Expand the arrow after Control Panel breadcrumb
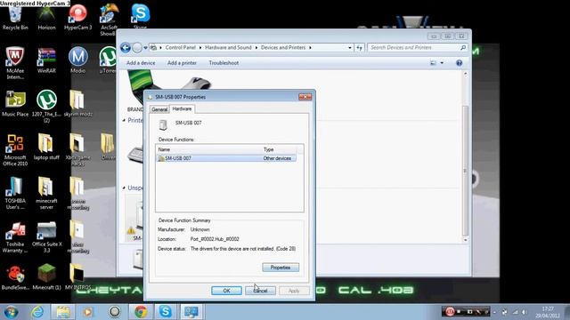Image resolution: width=570 pixels, height=320 pixels. pos(199,47)
